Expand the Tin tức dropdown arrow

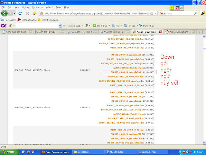point(137,26)
